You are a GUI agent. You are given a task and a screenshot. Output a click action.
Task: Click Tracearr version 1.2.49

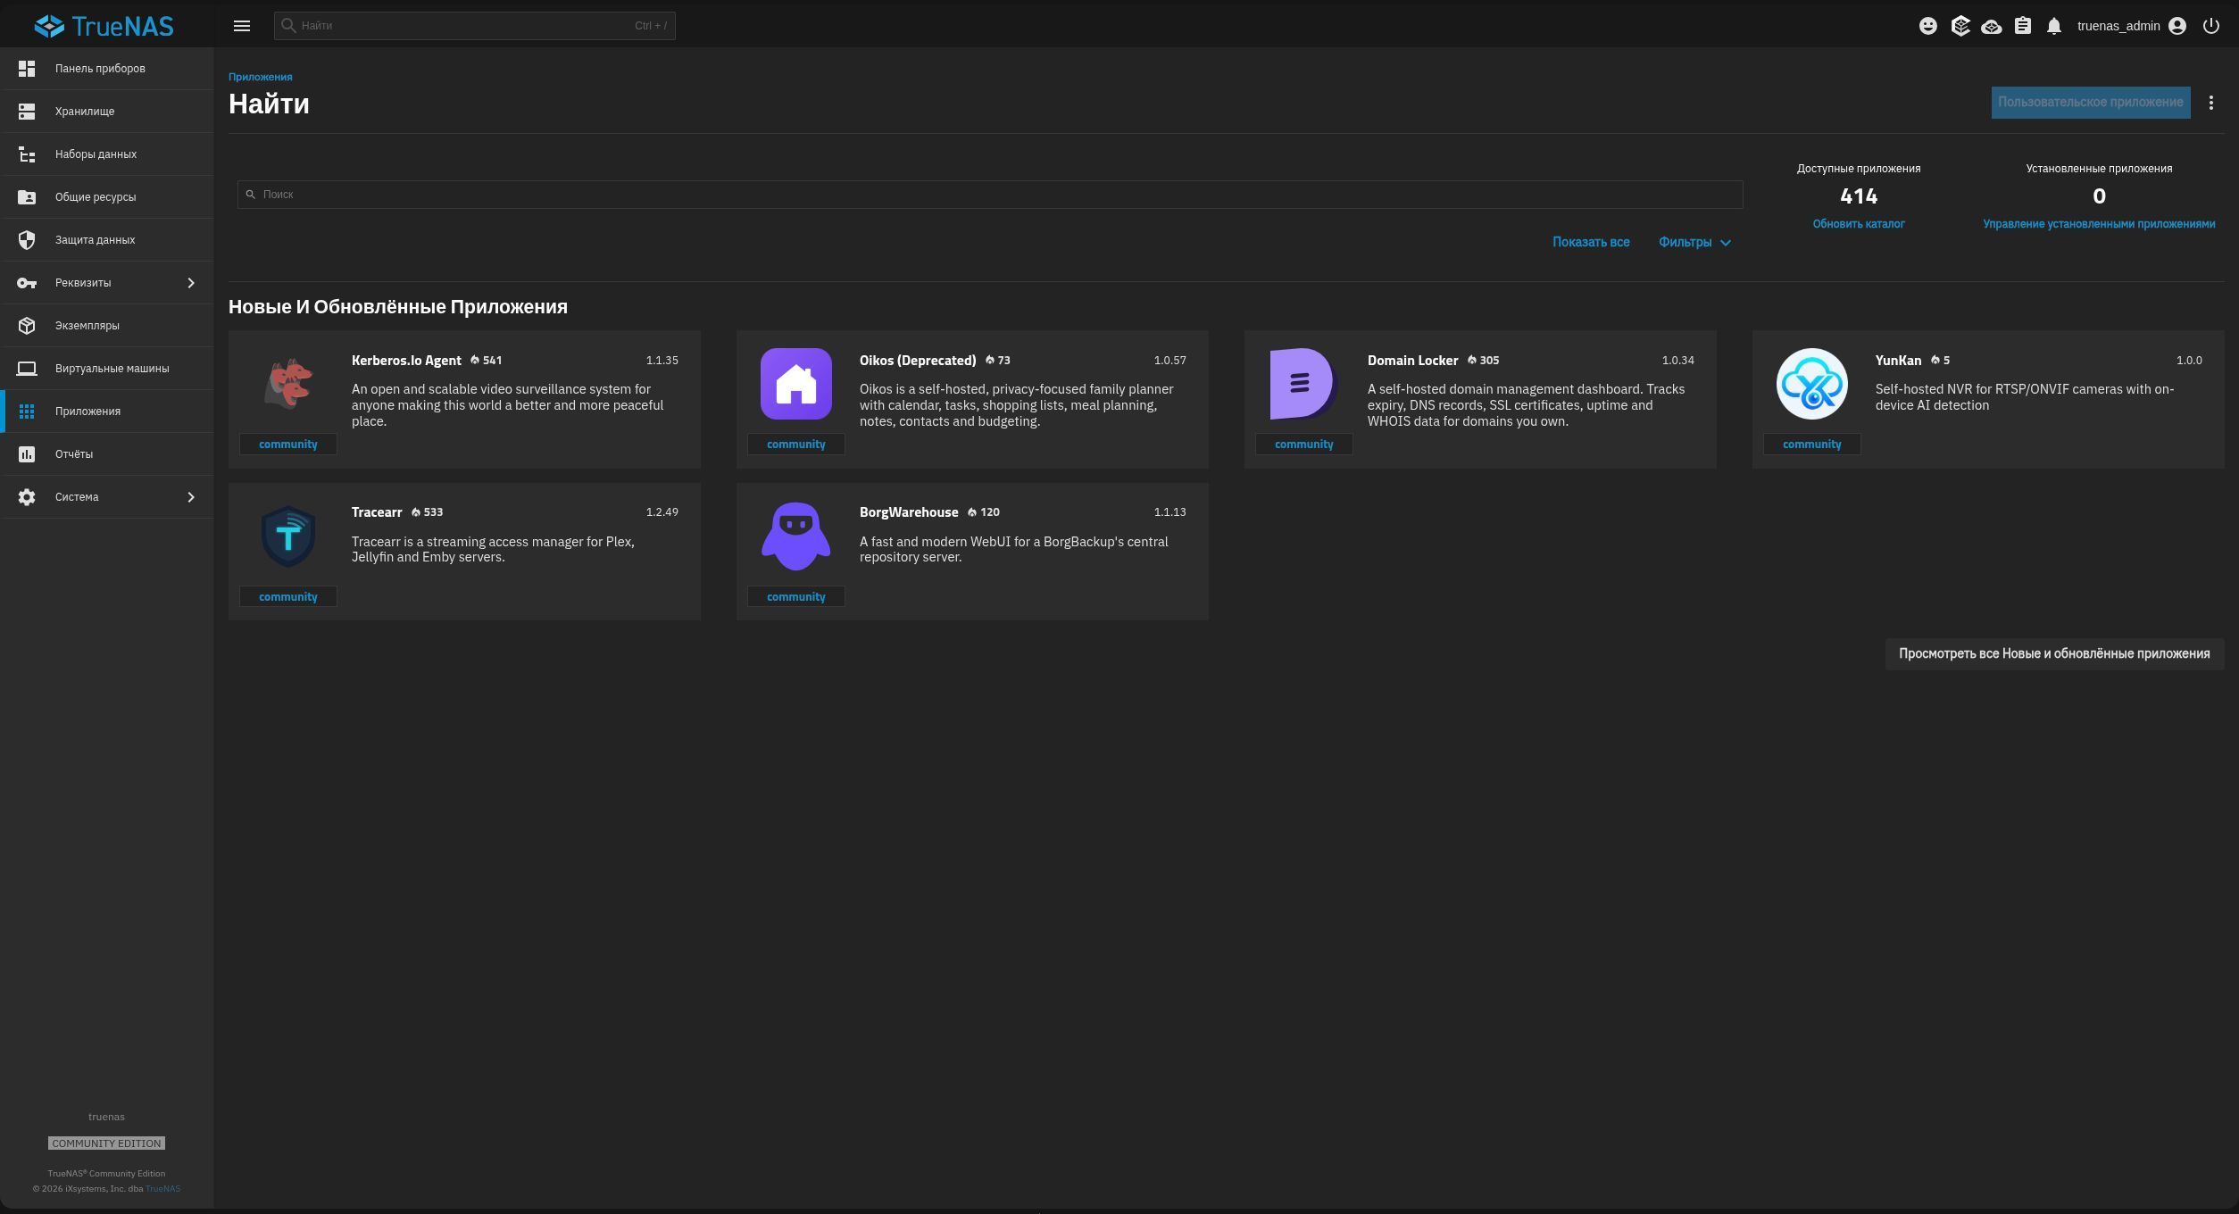click(x=662, y=512)
